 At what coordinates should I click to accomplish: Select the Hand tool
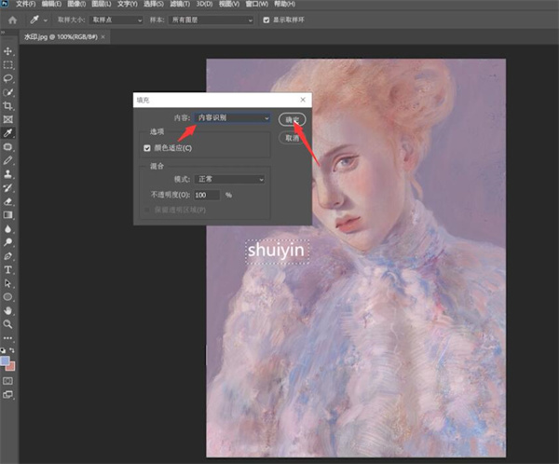tap(7, 310)
